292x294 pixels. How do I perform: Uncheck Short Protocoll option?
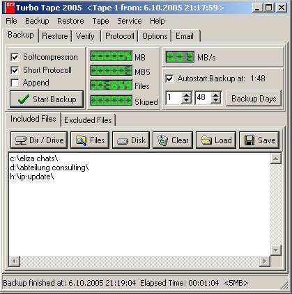pyautogui.click(x=15, y=70)
